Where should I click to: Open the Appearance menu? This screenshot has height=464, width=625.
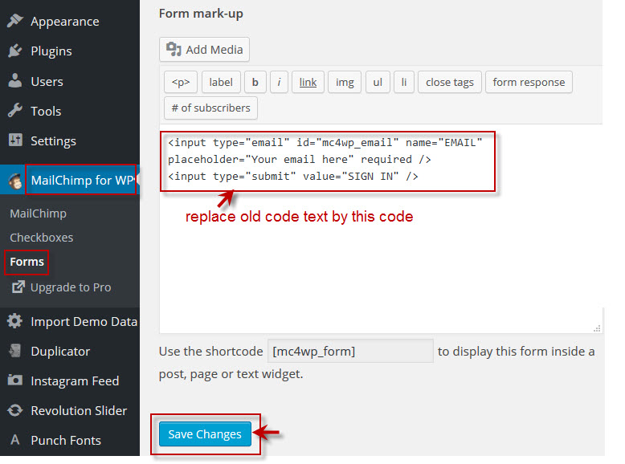(65, 22)
